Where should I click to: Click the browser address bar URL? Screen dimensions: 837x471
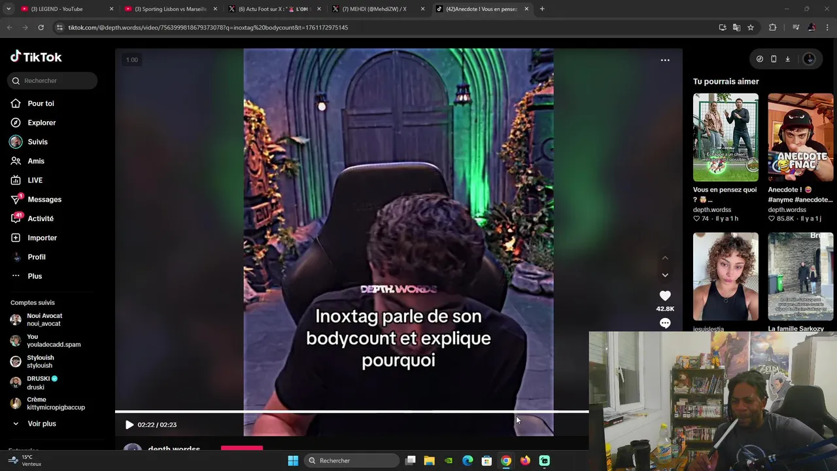tap(208, 27)
